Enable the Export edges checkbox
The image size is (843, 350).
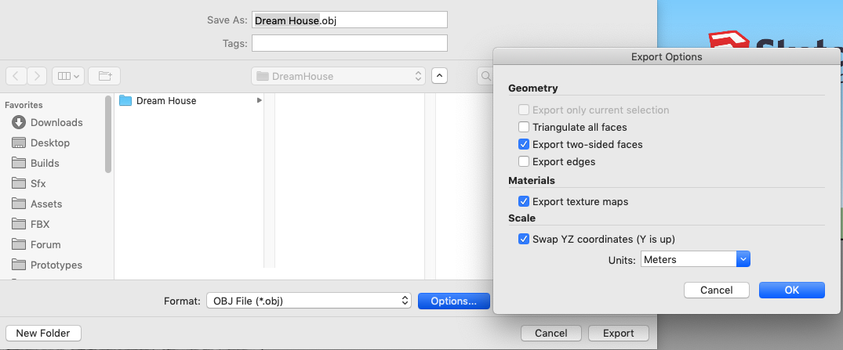(524, 161)
